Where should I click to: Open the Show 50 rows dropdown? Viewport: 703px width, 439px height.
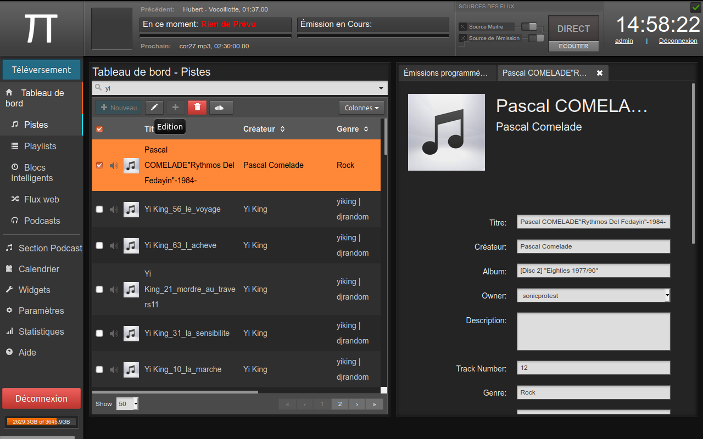coord(127,404)
